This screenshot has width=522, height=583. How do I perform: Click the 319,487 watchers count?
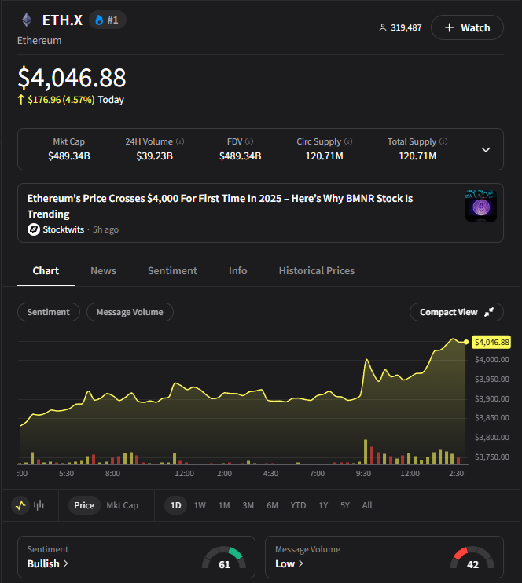406,27
